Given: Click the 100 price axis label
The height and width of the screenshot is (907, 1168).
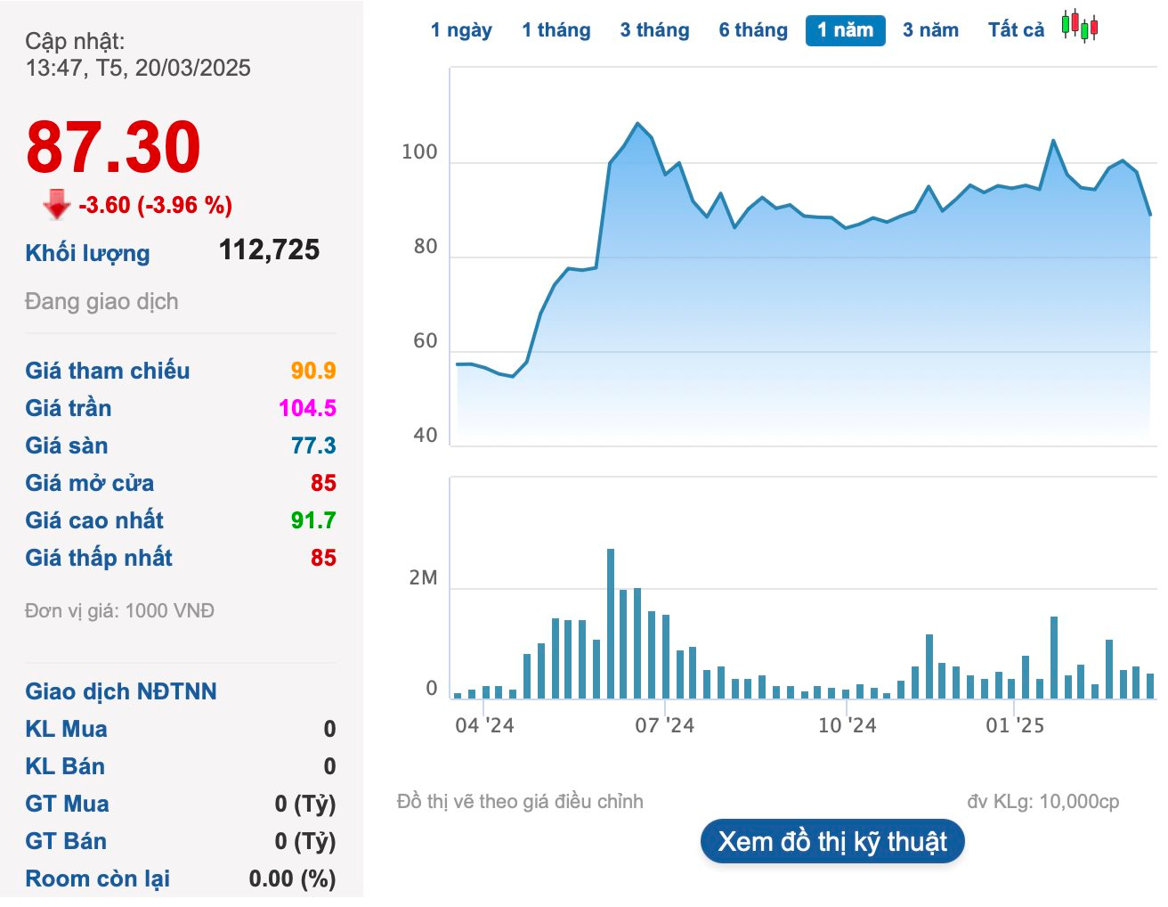Looking at the screenshot, I should 419,152.
